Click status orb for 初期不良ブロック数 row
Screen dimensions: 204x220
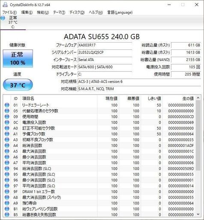(7, 140)
